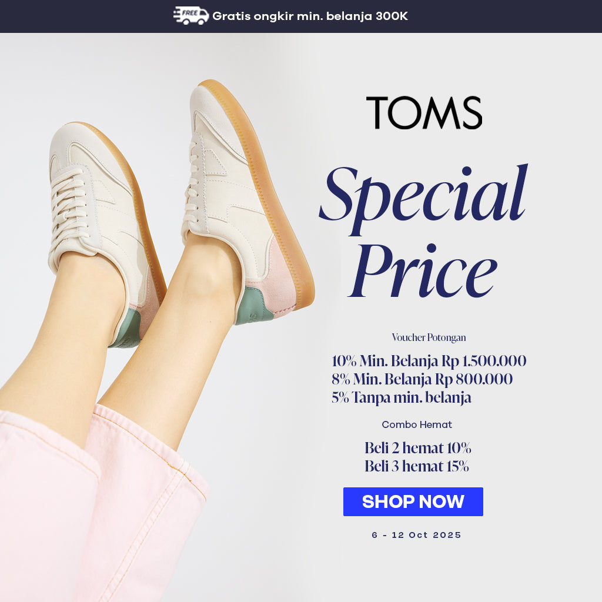Screen dimensions: 602x602
Task: Click the free delivery truck icon
Action: click(191, 16)
